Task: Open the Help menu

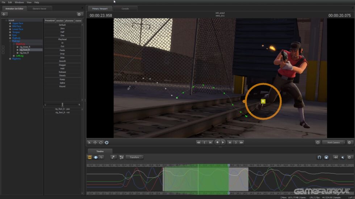Action: point(37,2)
